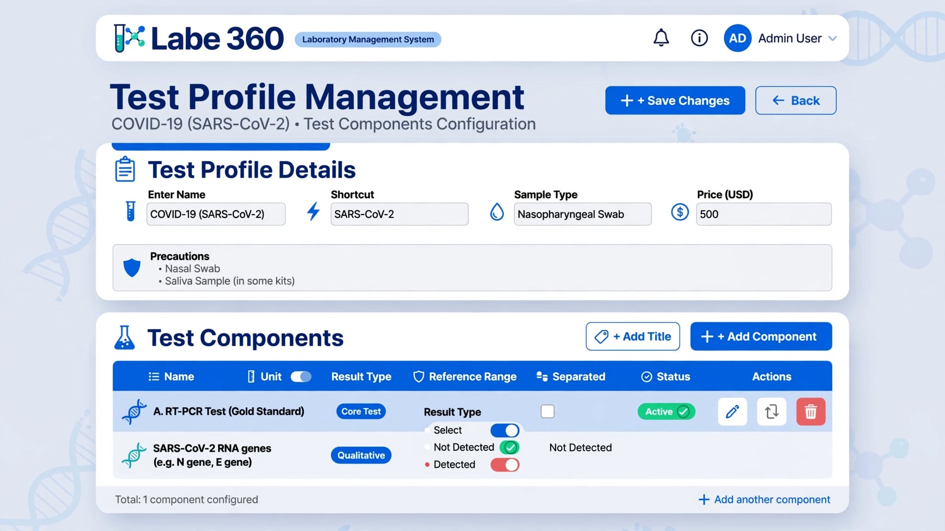Tick the Separated checkbox for RT-PCR Test
This screenshot has height=531, width=945.
tap(547, 411)
